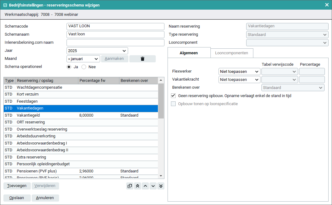Select Ja for Schema operationeel
The width and height of the screenshot is (332, 205).
[x=69, y=67]
